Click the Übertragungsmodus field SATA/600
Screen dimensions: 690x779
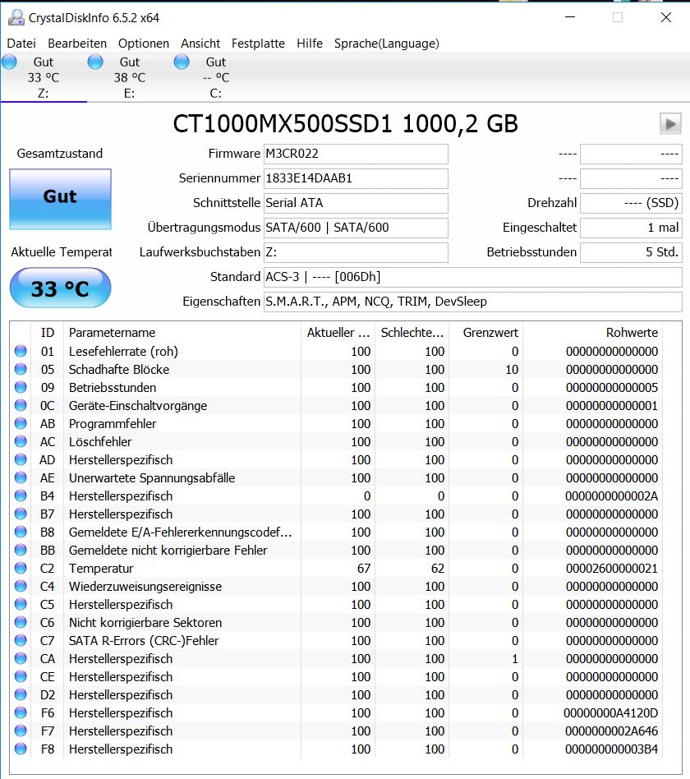pyautogui.click(x=356, y=228)
